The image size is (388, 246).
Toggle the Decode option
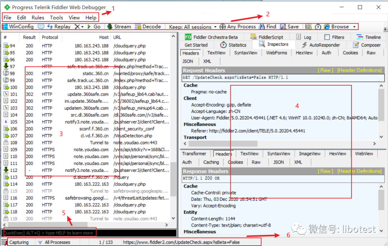pyautogui.click(x=148, y=27)
